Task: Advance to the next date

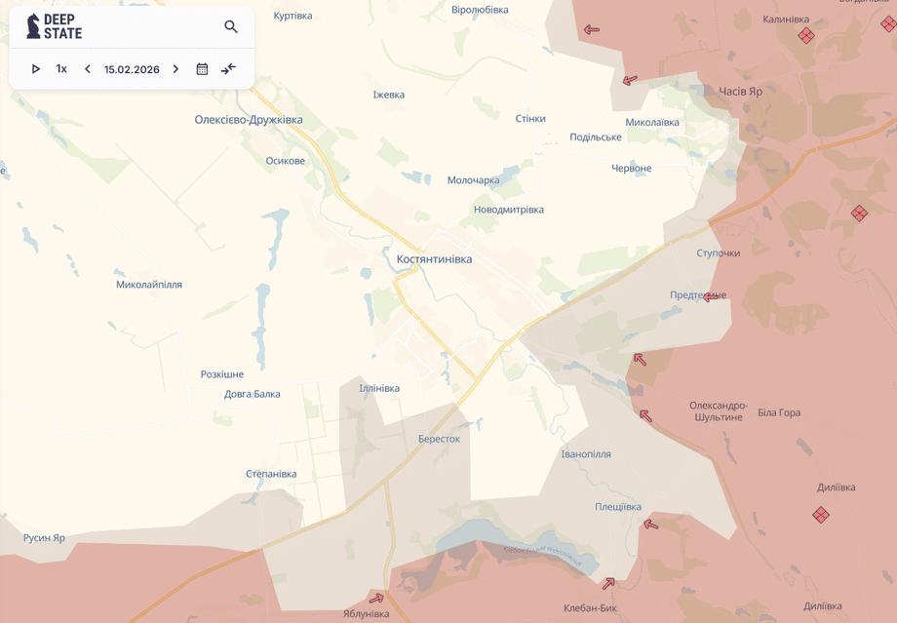Action: click(x=175, y=69)
